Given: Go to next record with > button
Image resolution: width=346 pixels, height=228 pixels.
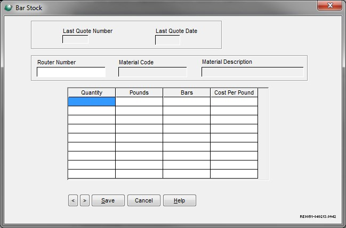Looking at the screenshot, I should [x=85, y=200].
